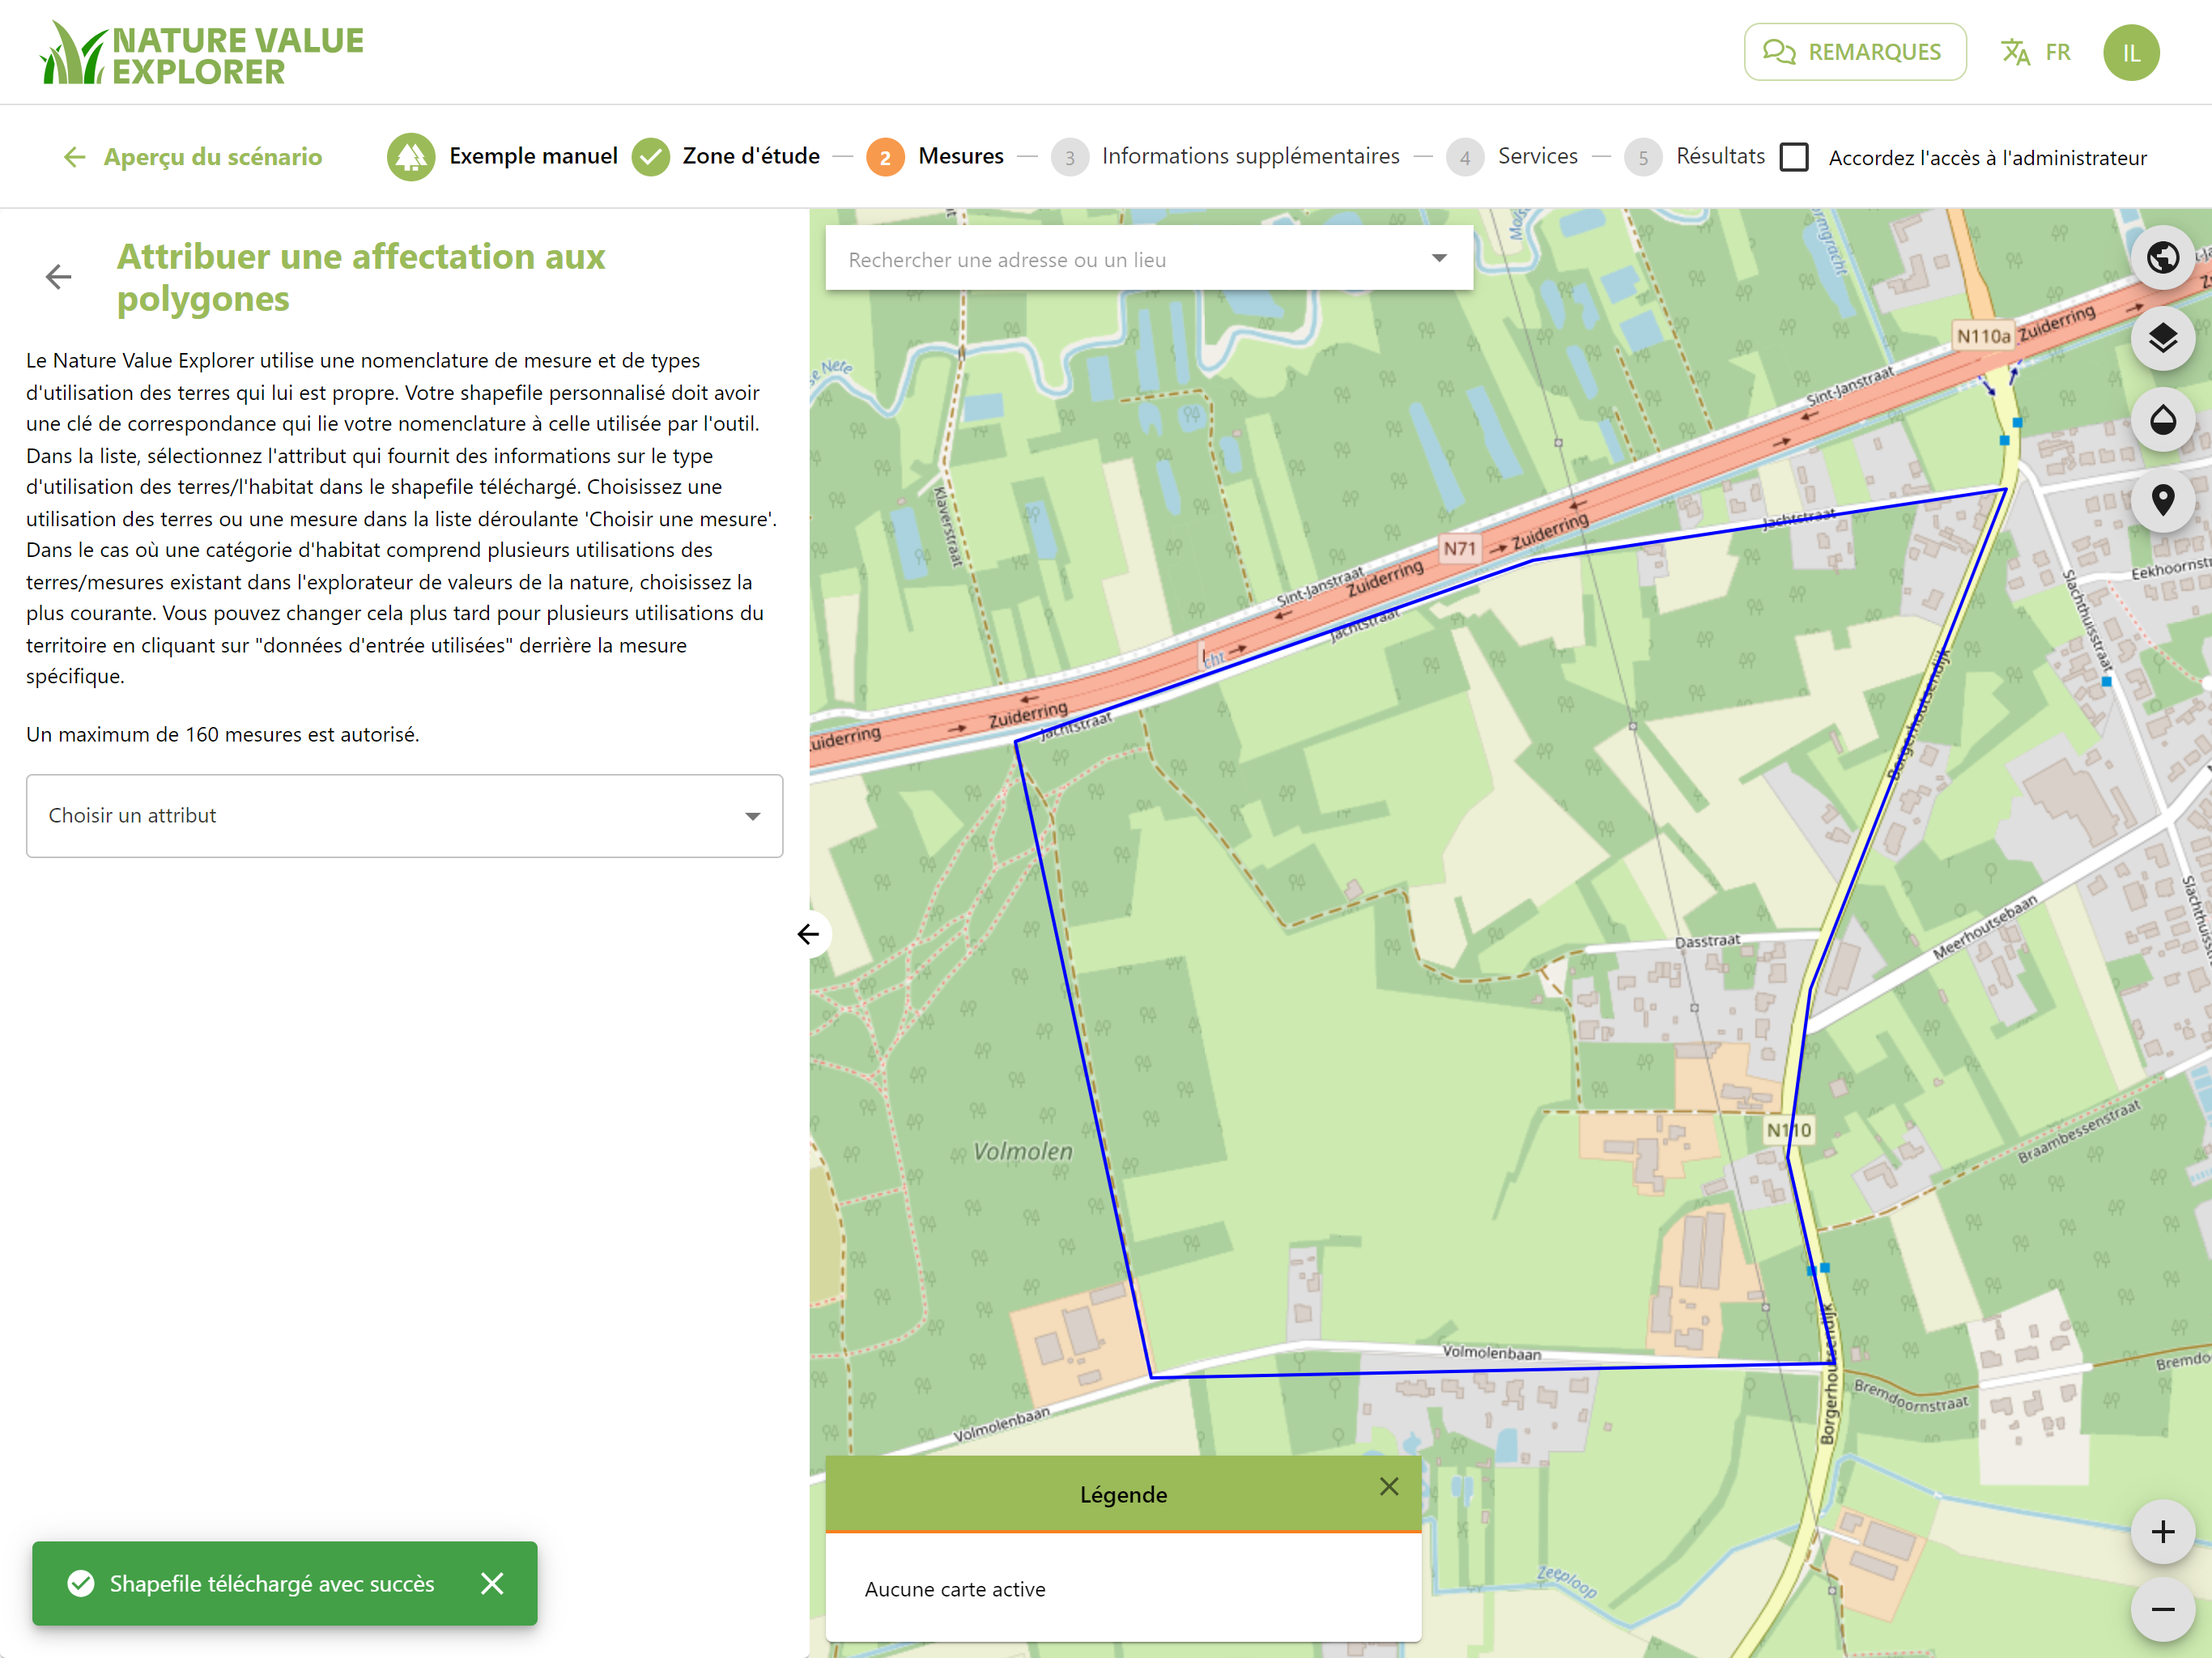Image resolution: width=2212 pixels, height=1658 pixels.
Task: Zoom out with the minus button
Action: pyautogui.click(x=2163, y=1610)
